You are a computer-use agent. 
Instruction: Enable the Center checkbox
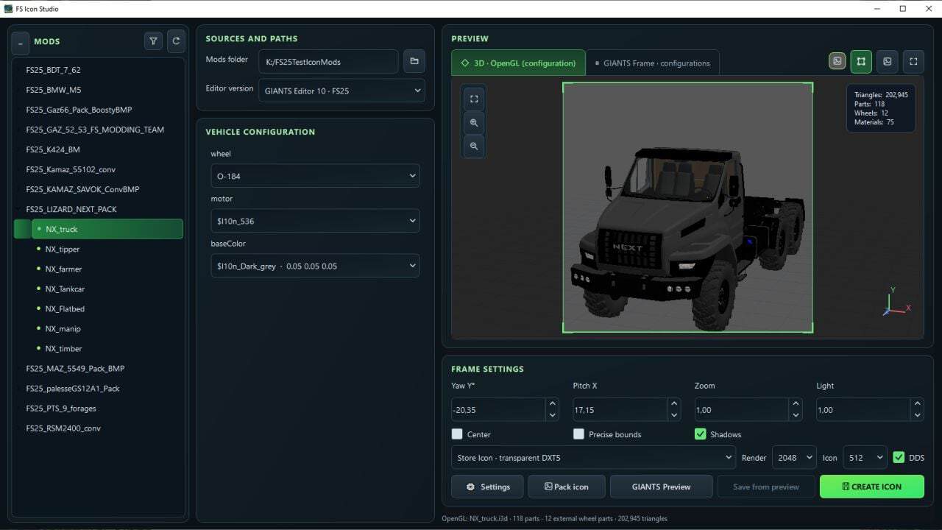pyautogui.click(x=457, y=434)
